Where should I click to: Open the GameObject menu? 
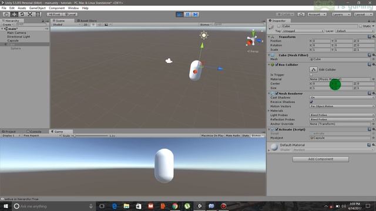coord(37,8)
